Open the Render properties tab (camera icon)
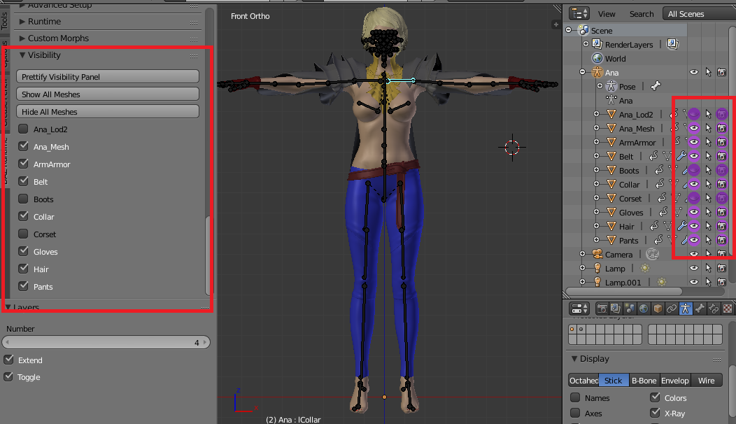 601,309
